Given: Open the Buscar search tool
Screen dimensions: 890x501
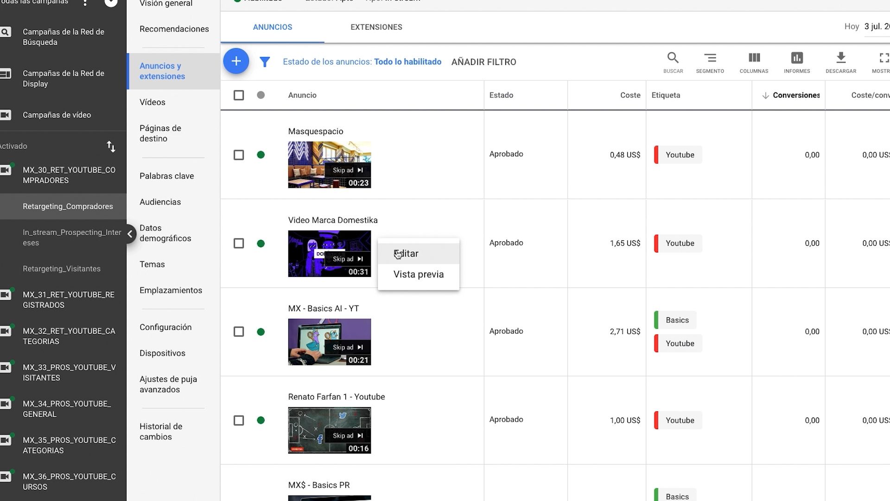Looking at the screenshot, I should (x=673, y=63).
